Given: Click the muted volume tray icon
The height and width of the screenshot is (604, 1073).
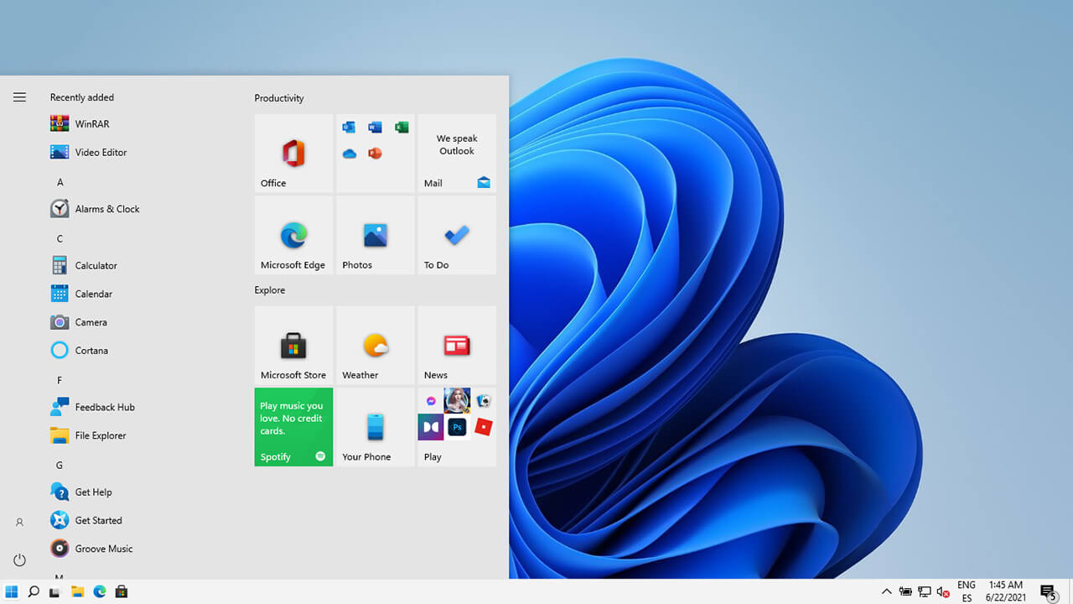Looking at the screenshot, I should [943, 591].
